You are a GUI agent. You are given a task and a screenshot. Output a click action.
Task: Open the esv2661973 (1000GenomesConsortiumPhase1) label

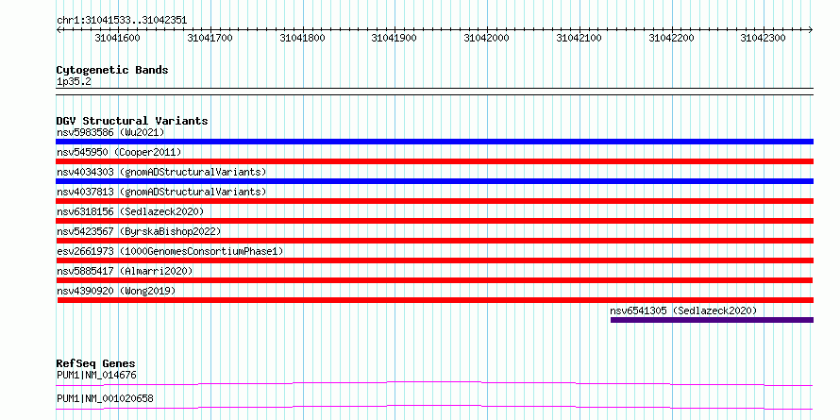tap(170, 251)
